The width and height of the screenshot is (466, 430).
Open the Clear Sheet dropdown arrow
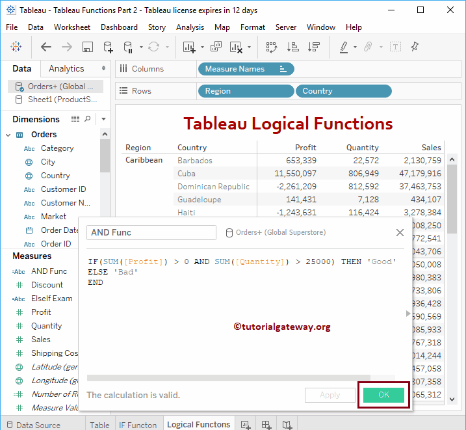coord(249,47)
